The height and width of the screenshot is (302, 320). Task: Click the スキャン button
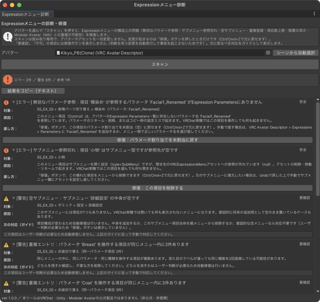click(160, 64)
